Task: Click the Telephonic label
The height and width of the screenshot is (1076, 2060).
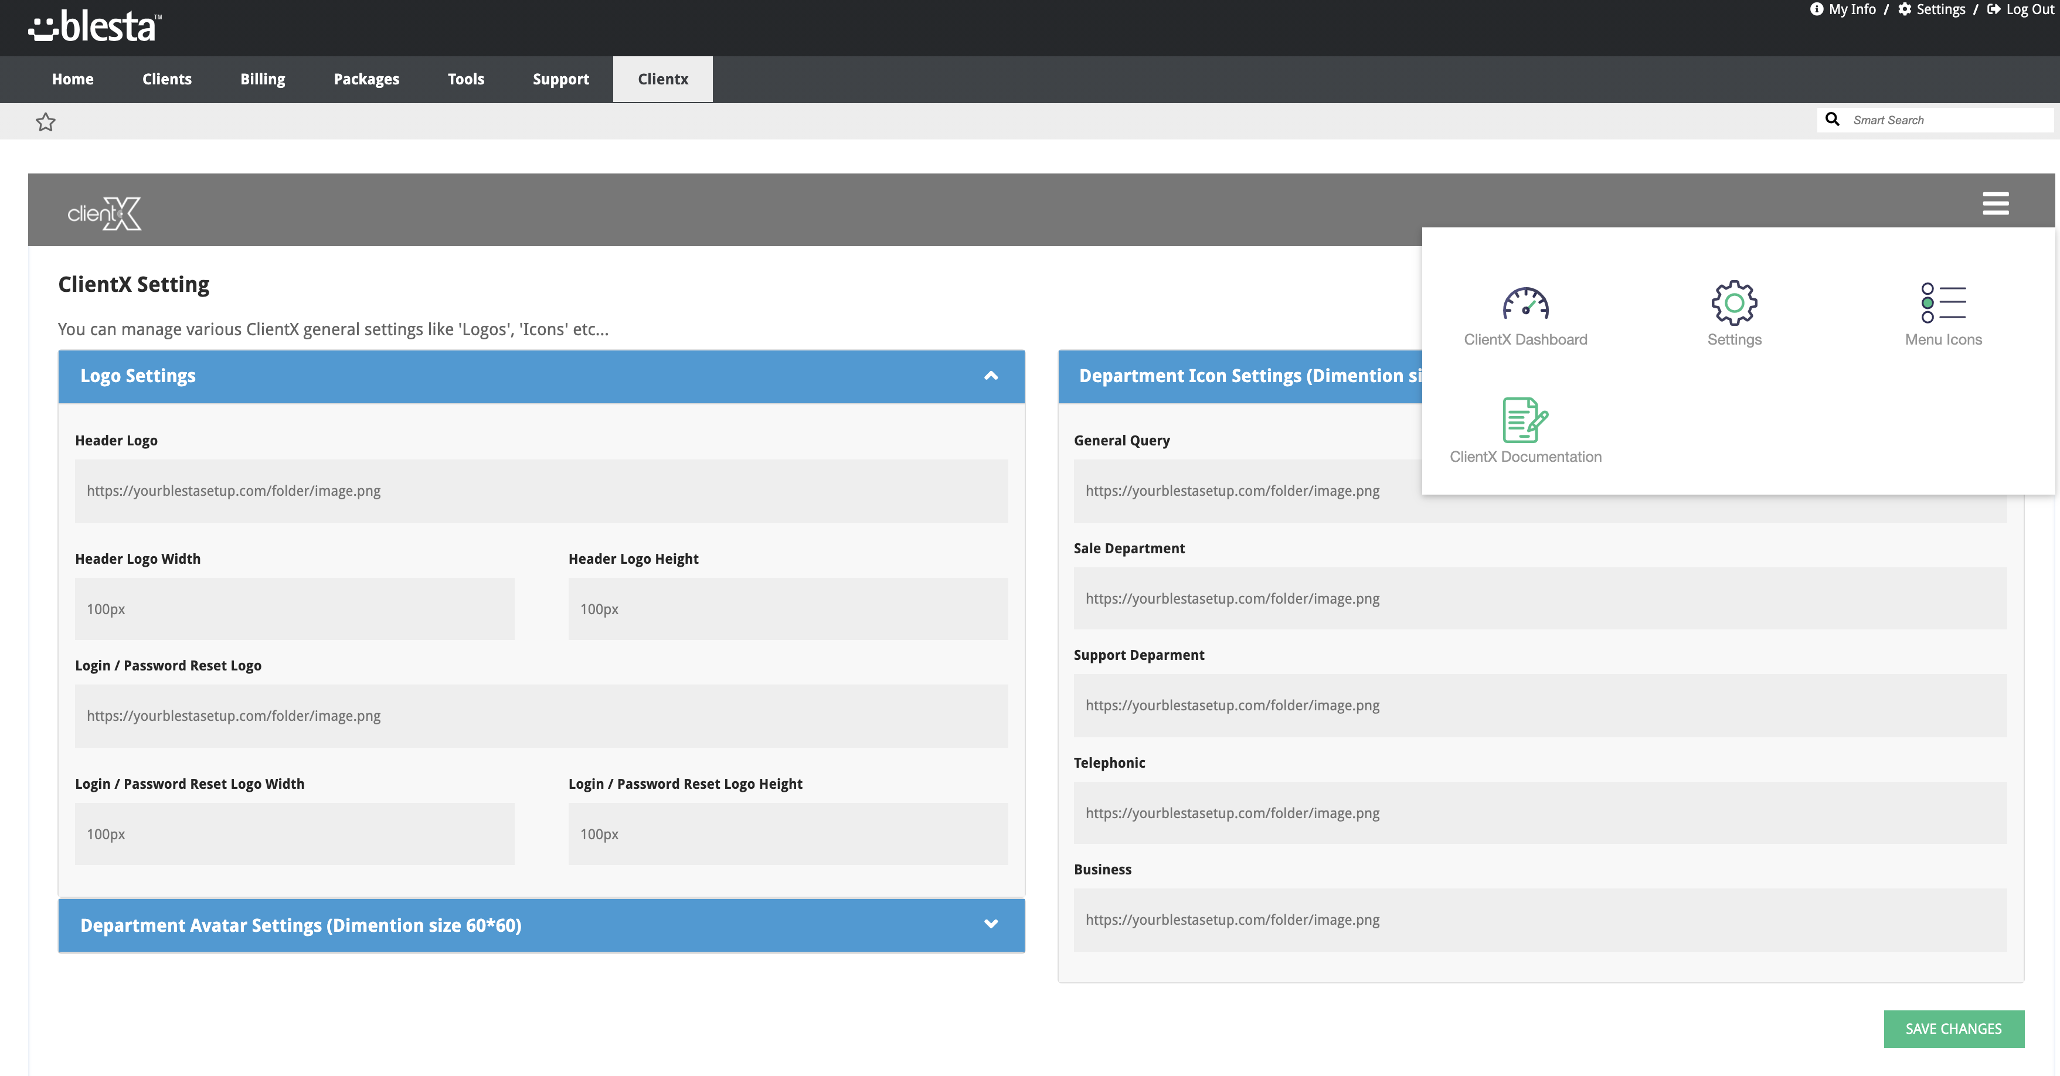Action: pyautogui.click(x=1109, y=762)
